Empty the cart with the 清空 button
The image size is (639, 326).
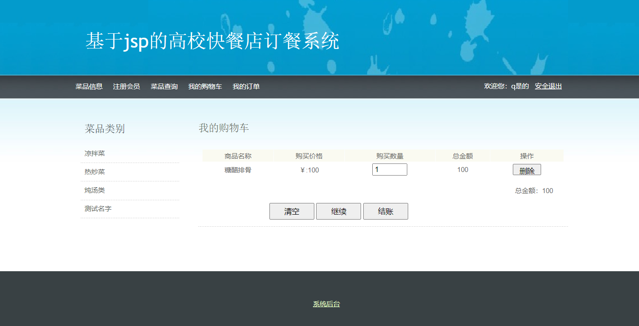tap(292, 211)
